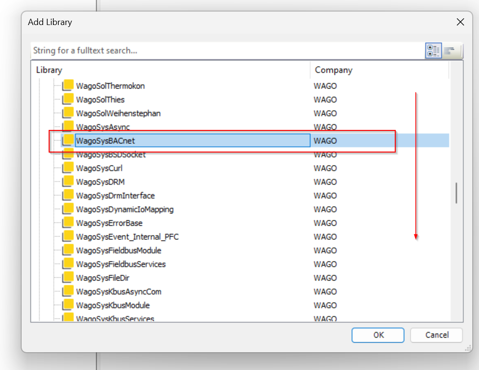This screenshot has width=479, height=370.
Task: Click the folder icon beside WagoSysDRM
Action: coord(68,181)
